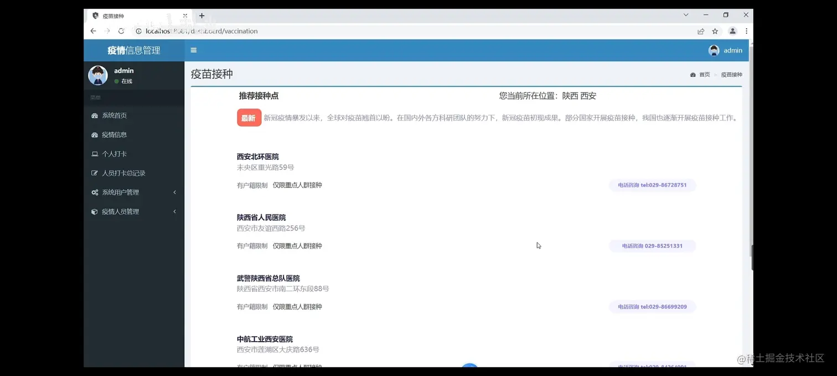Open Chrome three-dot menu
Image resolution: width=837 pixels, height=376 pixels.
click(x=746, y=31)
